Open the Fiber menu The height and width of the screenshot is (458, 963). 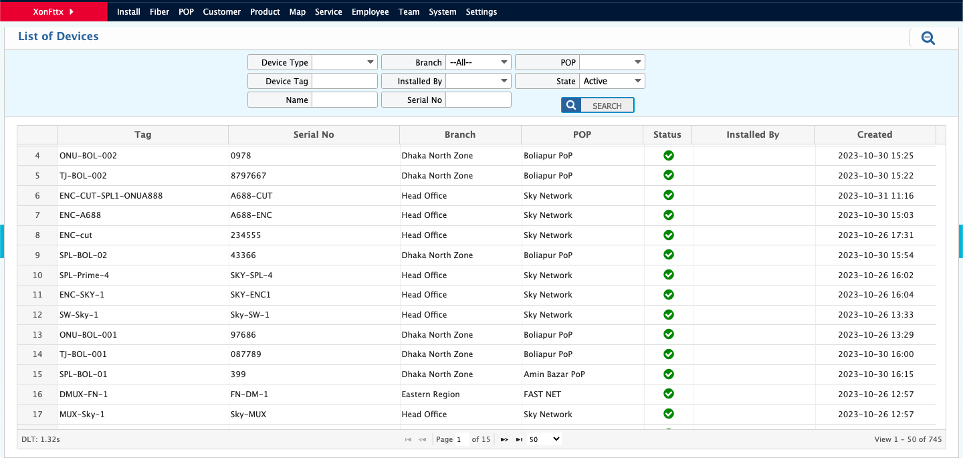coord(159,11)
